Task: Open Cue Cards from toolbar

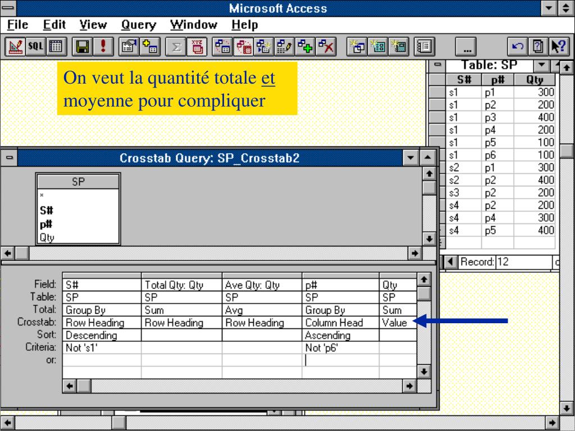Action: [x=538, y=47]
